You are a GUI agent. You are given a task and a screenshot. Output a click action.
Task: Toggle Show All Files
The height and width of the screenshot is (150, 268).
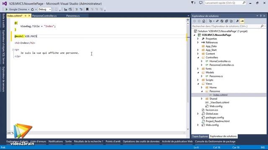pyautogui.click(x=231, y=21)
